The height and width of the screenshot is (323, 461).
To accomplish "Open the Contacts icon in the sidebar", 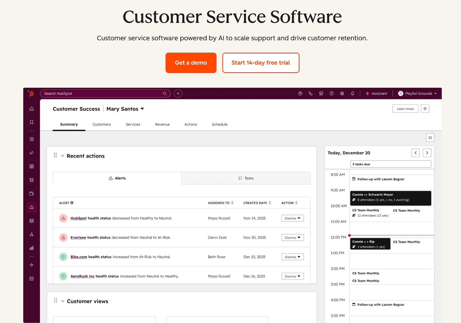I will pyautogui.click(x=32, y=139).
